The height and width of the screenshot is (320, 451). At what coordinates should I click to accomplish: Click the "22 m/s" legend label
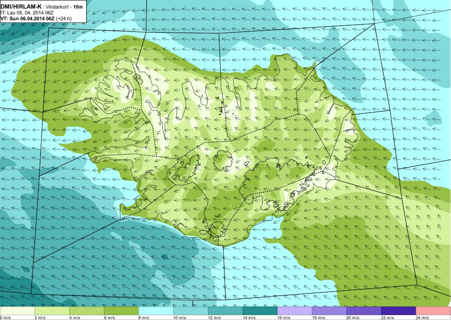coord(388,318)
